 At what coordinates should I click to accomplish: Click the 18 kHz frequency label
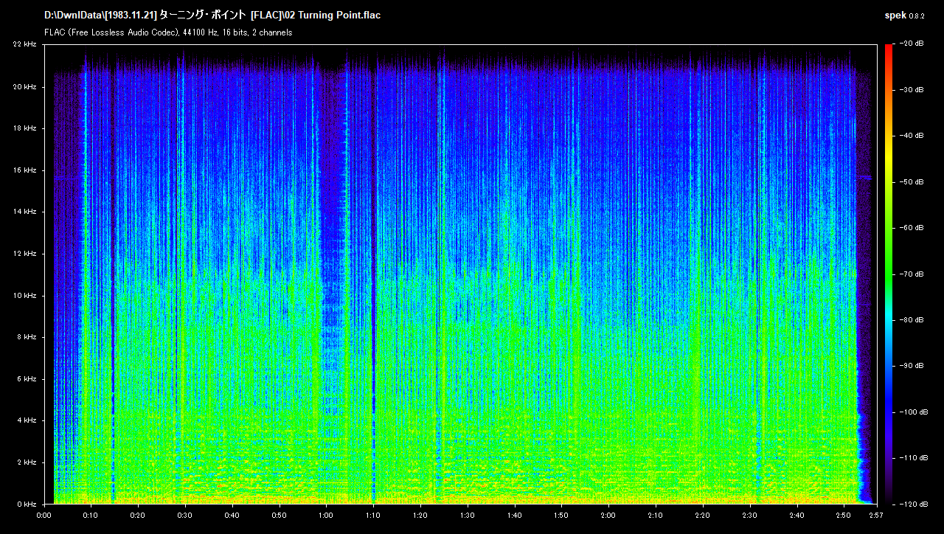[x=24, y=128]
